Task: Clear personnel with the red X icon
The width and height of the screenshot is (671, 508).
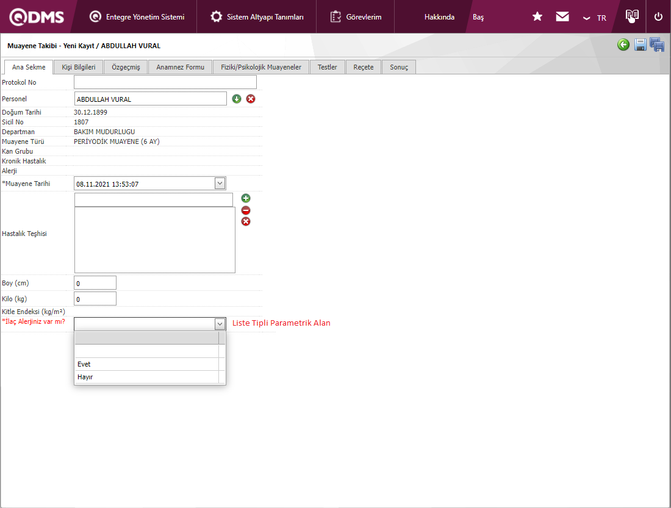Action: 251,99
